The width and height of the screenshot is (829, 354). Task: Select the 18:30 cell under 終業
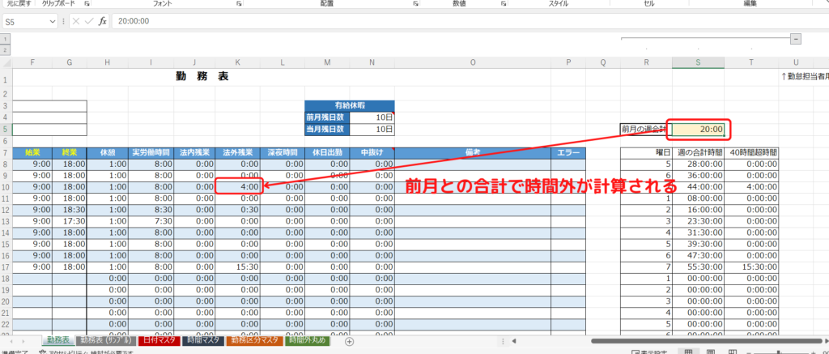(70, 210)
